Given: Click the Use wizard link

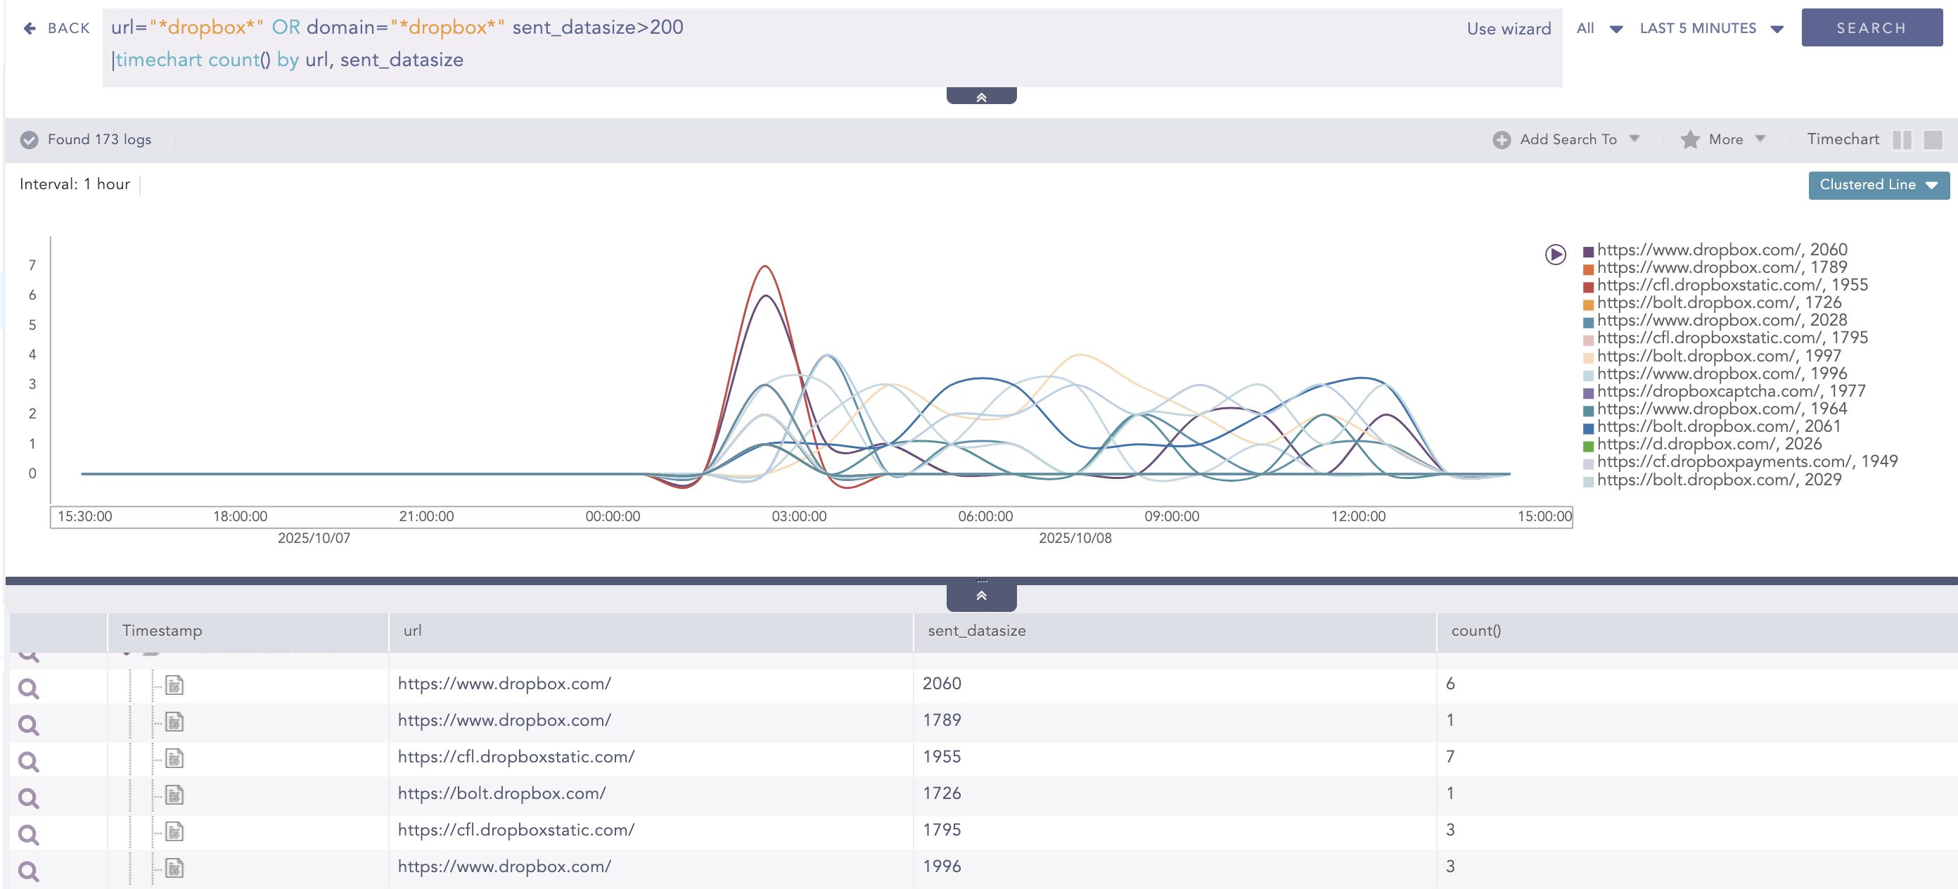Looking at the screenshot, I should pos(1508,29).
